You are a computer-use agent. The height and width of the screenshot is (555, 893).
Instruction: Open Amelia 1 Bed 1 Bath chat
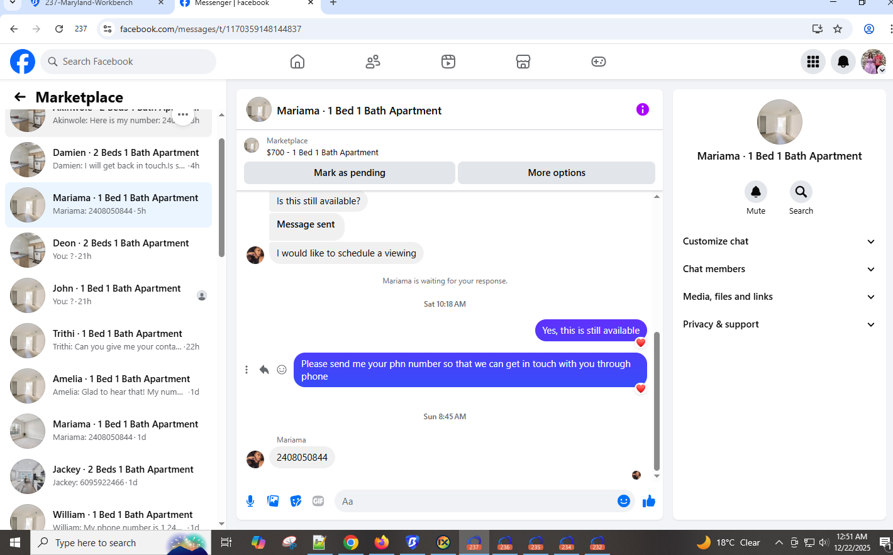pyautogui.click(x=108, y=386)
